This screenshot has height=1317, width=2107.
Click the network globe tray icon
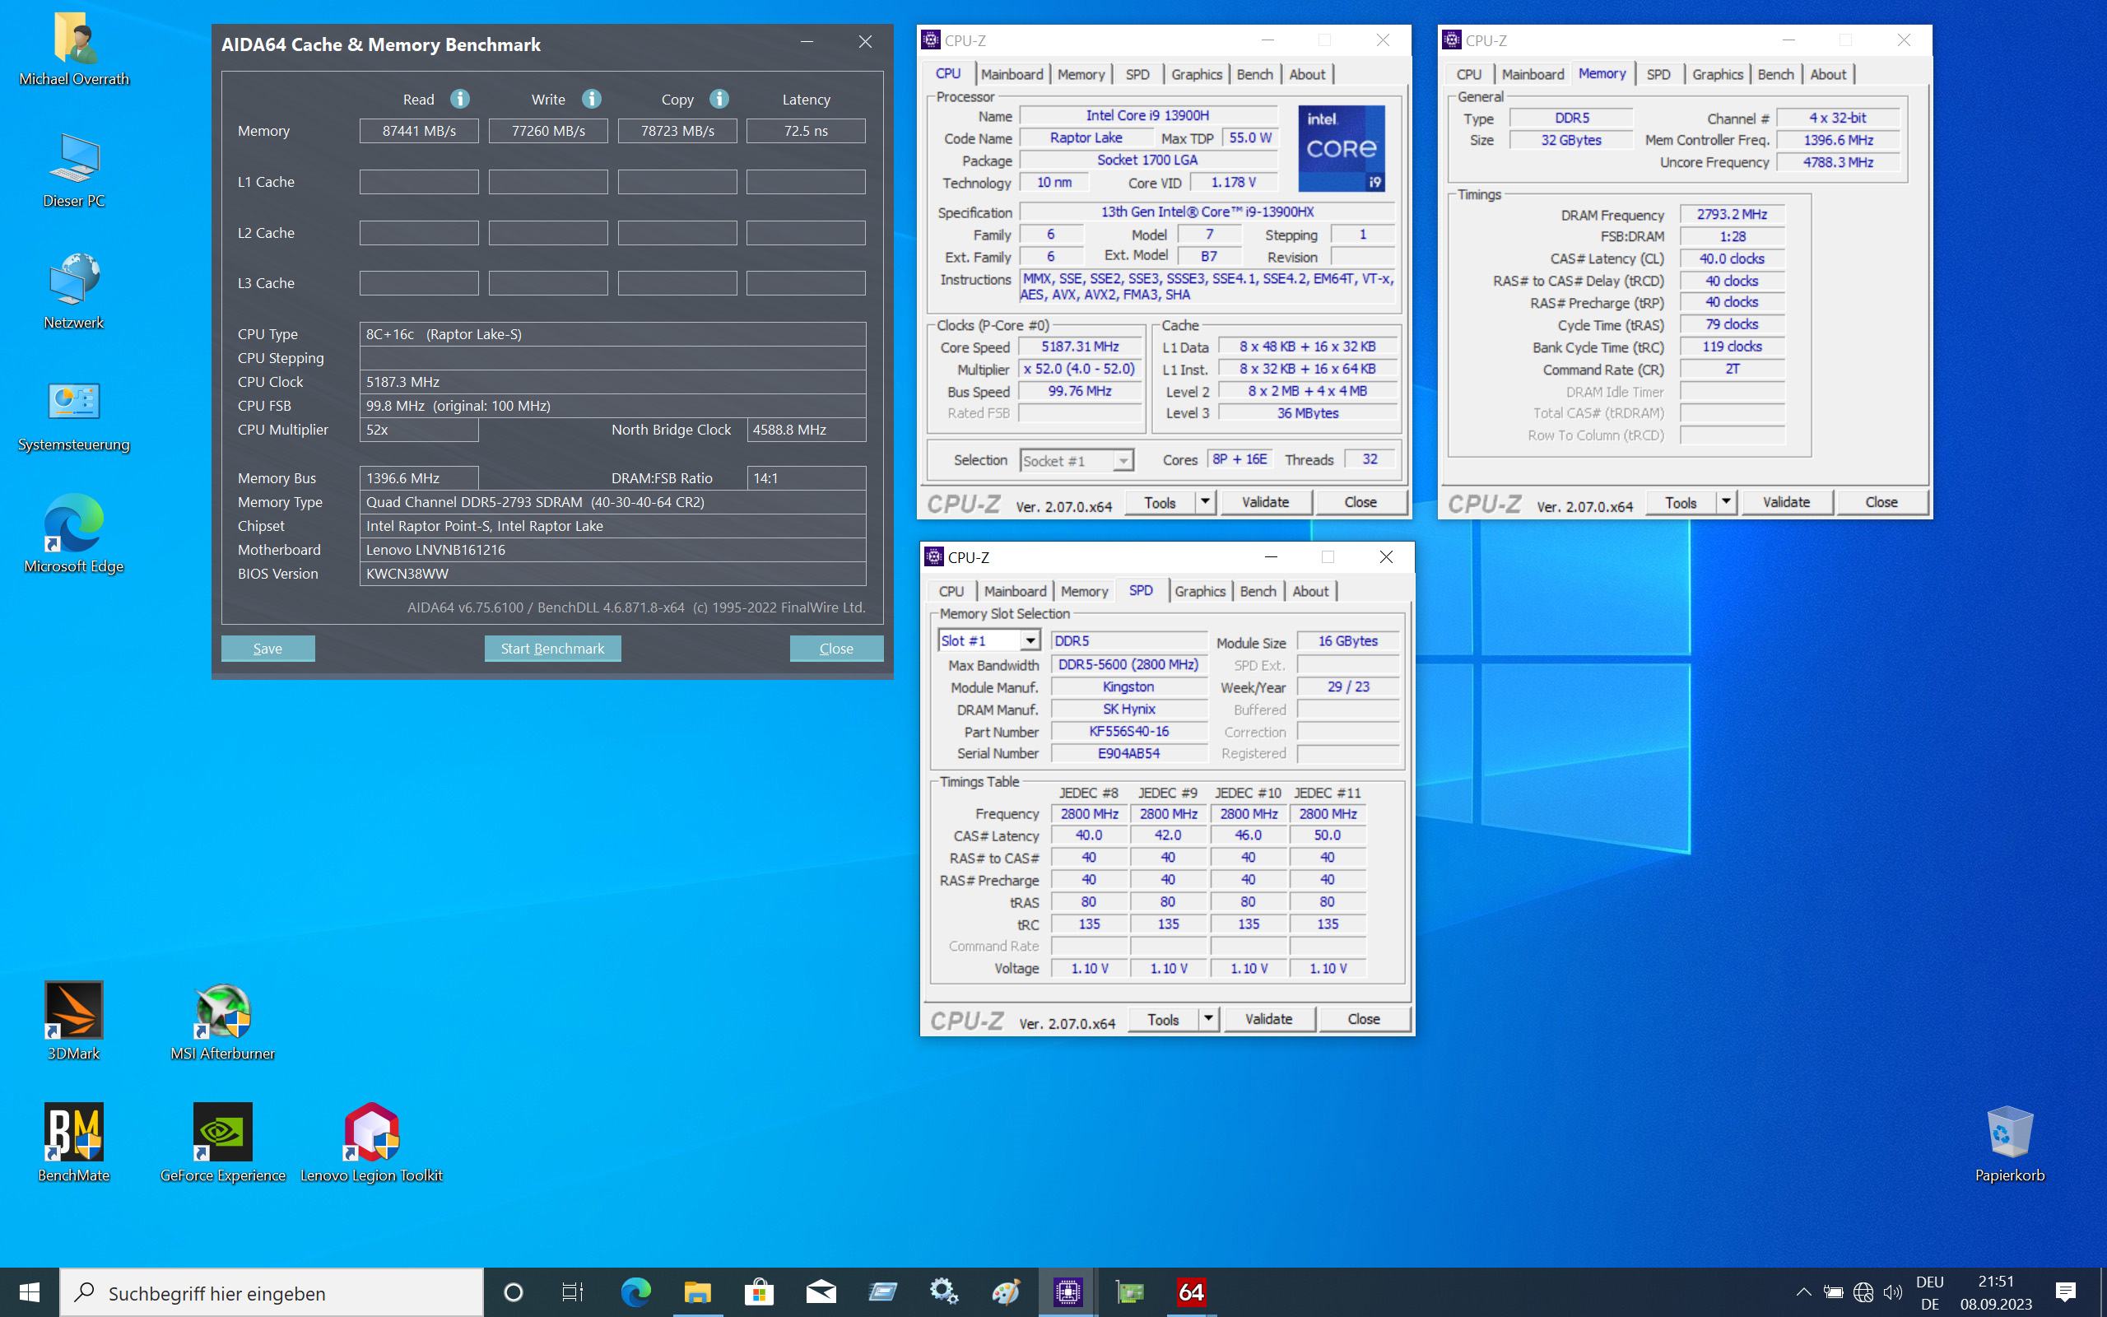pos(1863,1292)
